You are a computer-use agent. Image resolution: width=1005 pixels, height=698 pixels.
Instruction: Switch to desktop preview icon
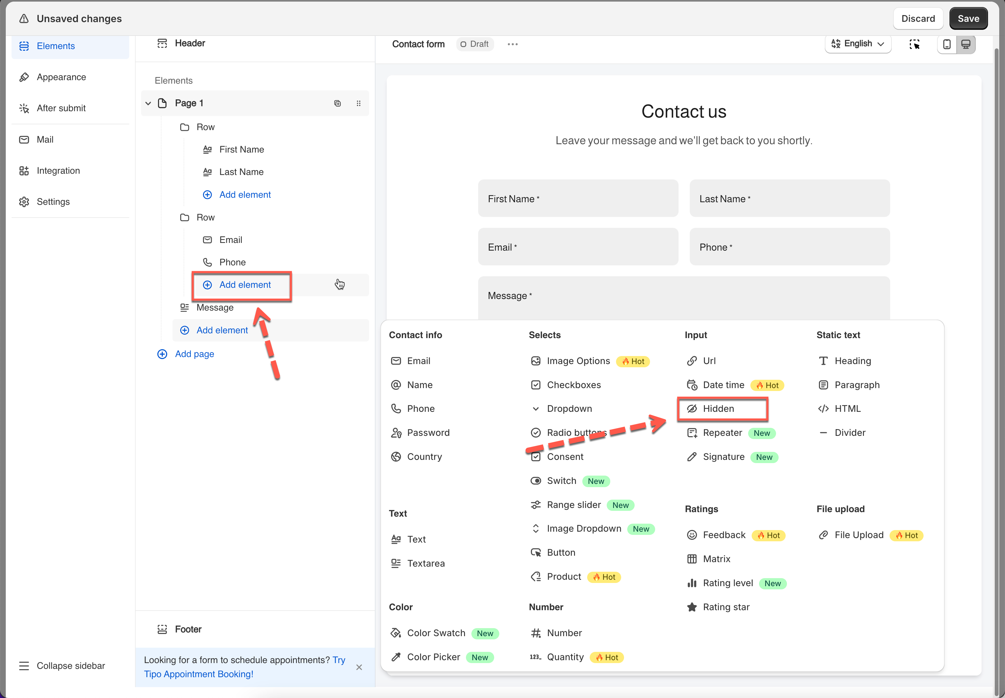(966, 44)
